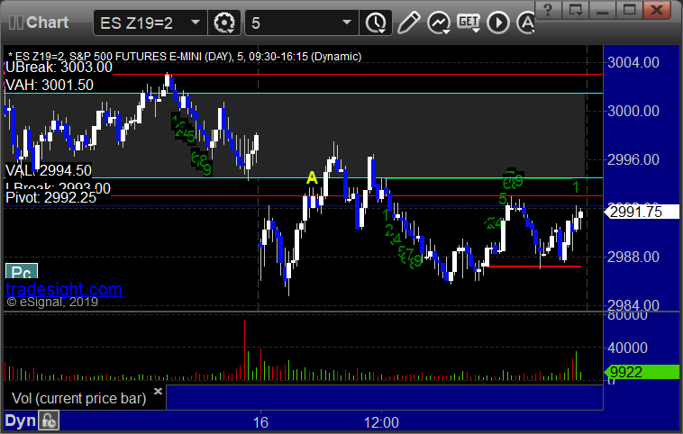Click the 2988.00 price axis label
Image resolution: width=683 pixels, height=434 pixels.
coord(633,257)
